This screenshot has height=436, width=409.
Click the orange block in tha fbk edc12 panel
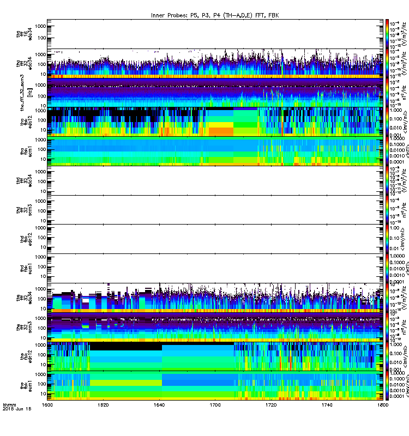(221, 131)
